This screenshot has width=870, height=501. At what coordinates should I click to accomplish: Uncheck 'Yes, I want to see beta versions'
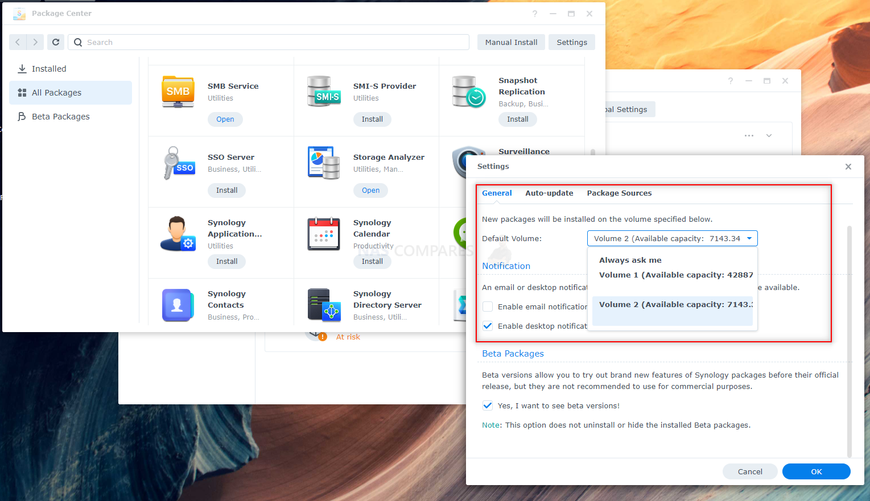coord(488,405)
